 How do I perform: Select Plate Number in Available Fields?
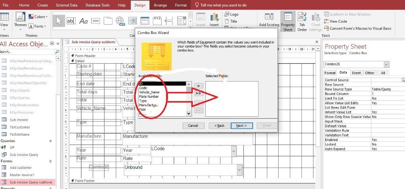tap(149, 97)
